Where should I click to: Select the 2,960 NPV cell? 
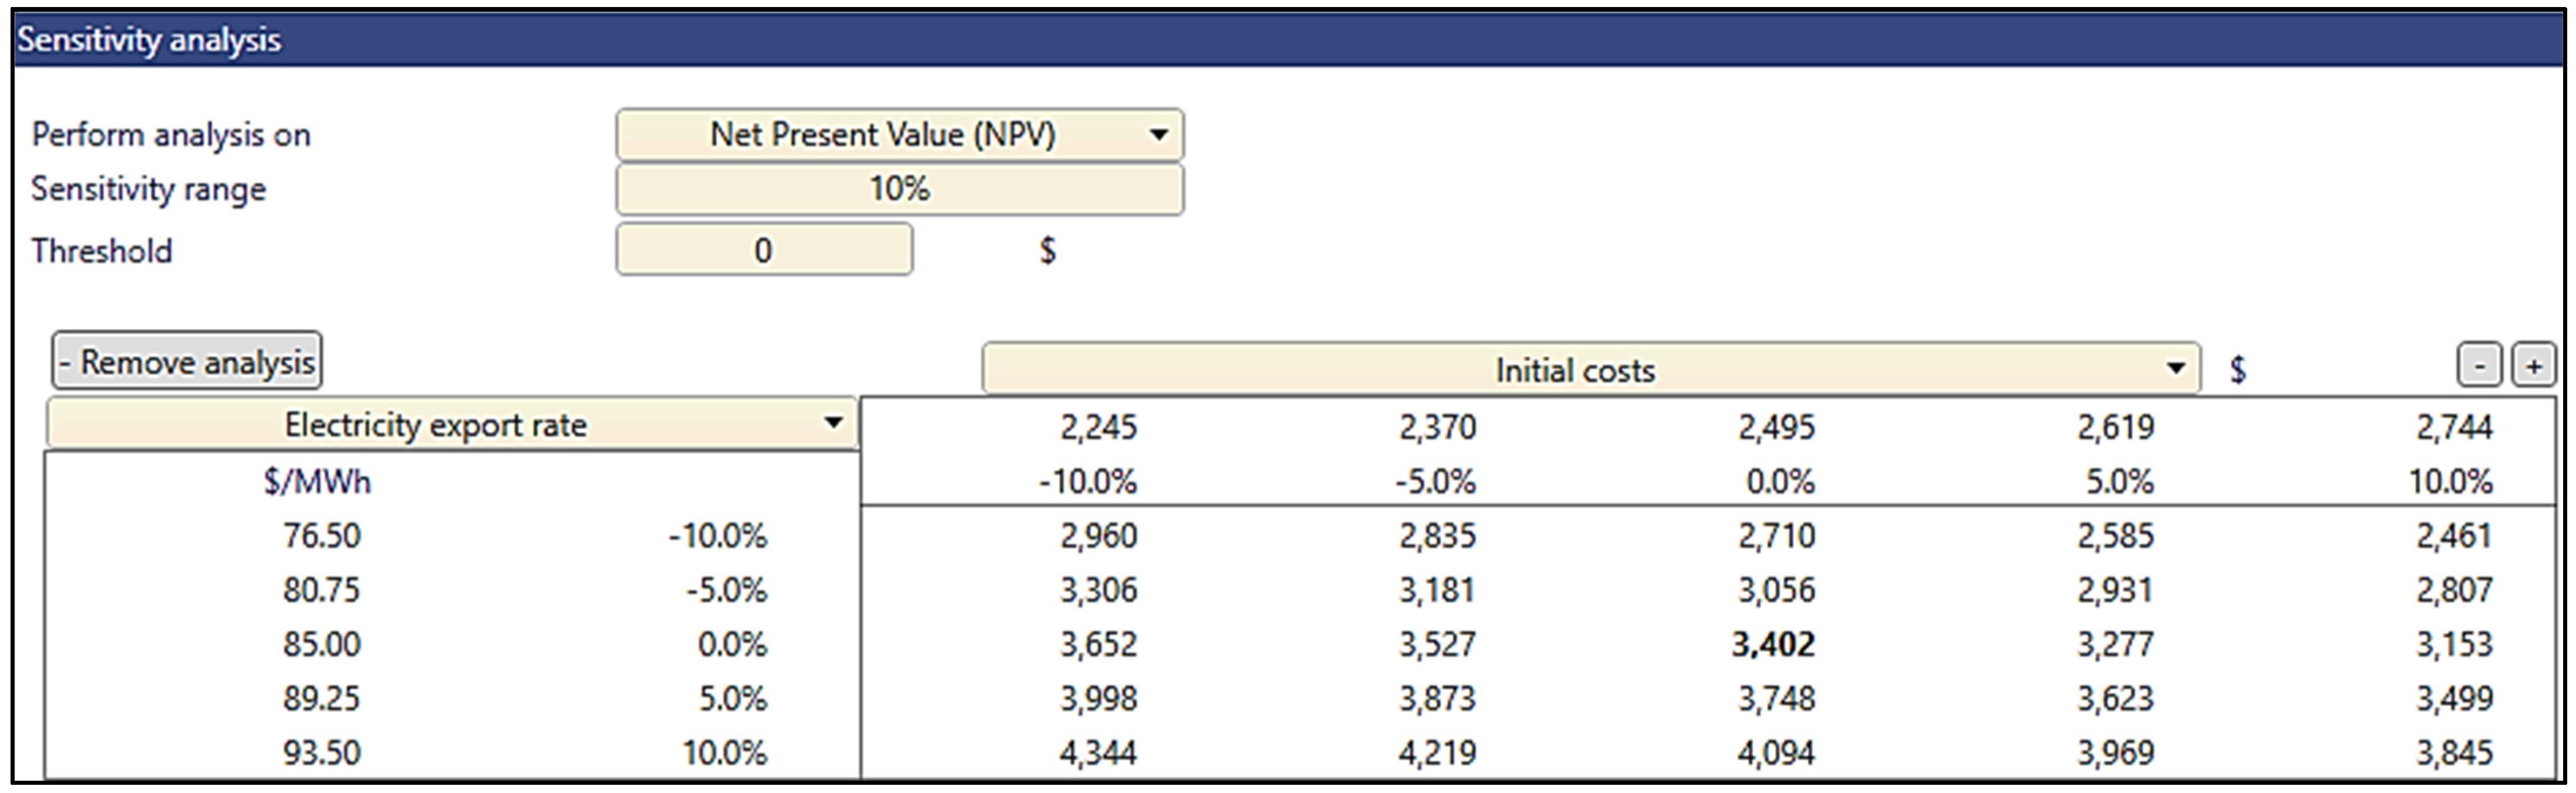[x=1098, y=536]
